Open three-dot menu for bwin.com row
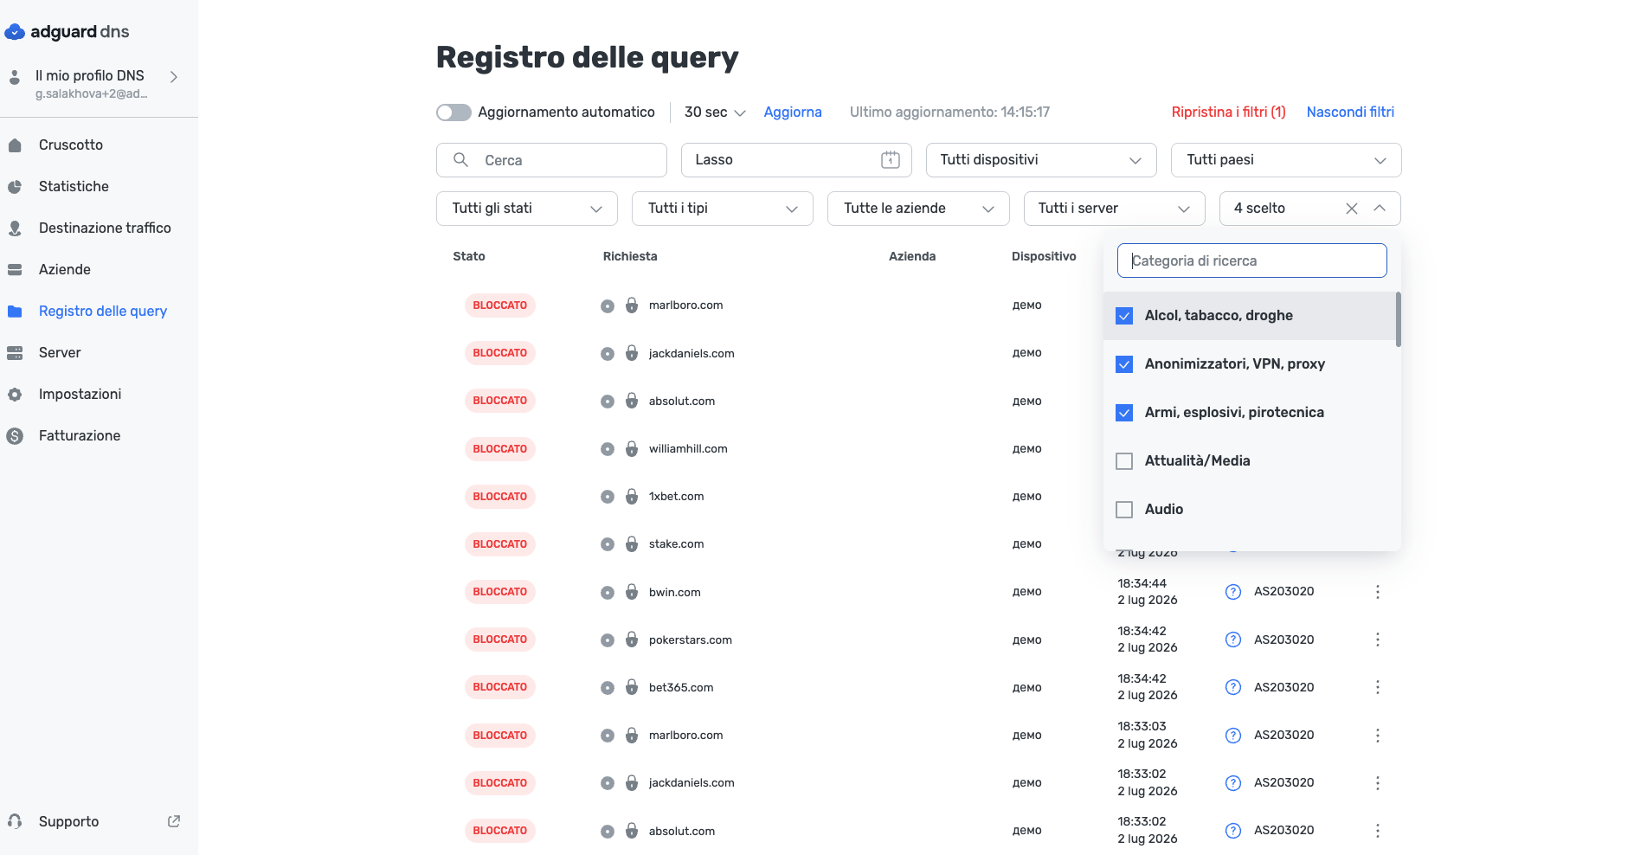 click(1378, 592)
